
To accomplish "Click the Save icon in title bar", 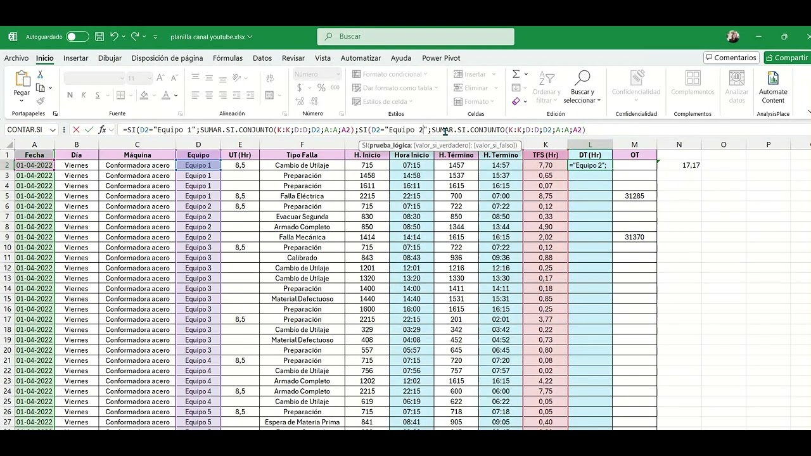I will pos(99,37).
